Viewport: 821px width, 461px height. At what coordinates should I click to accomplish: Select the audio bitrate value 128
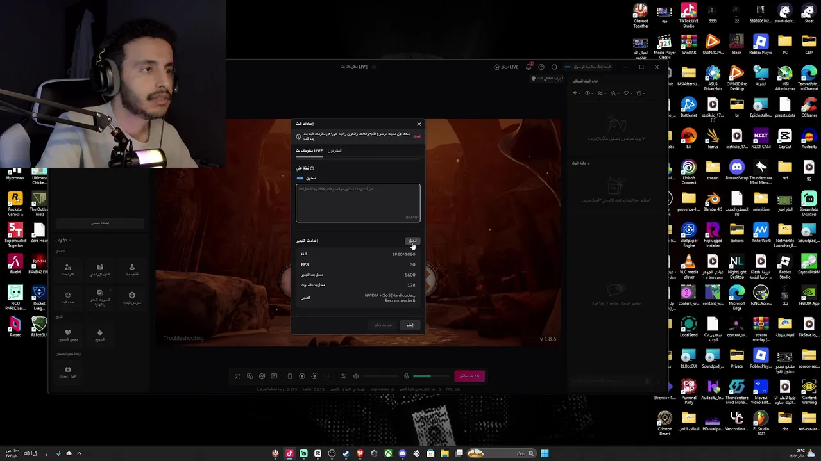(411, 285)
